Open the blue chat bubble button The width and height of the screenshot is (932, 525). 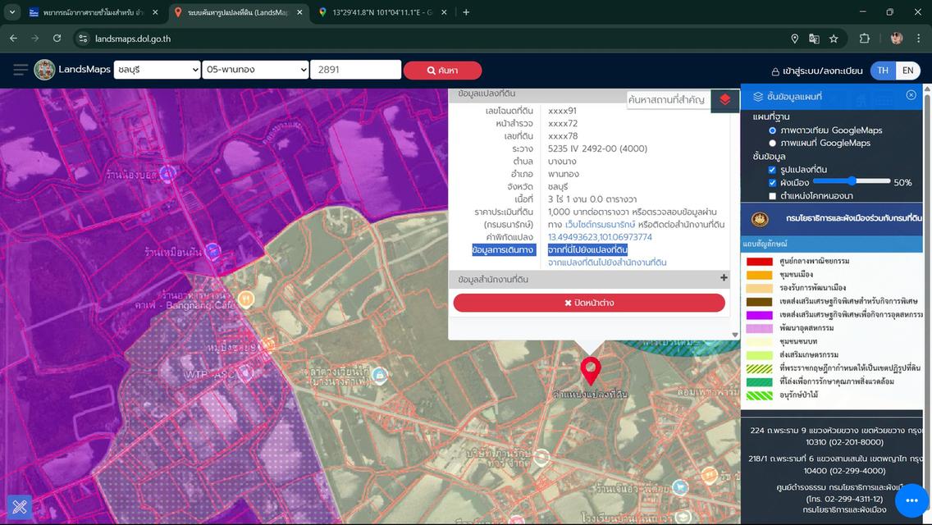click(911, 500)
